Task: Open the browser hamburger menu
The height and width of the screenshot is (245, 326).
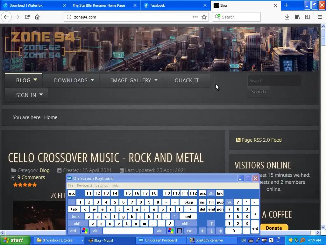Action: (320, 17)
